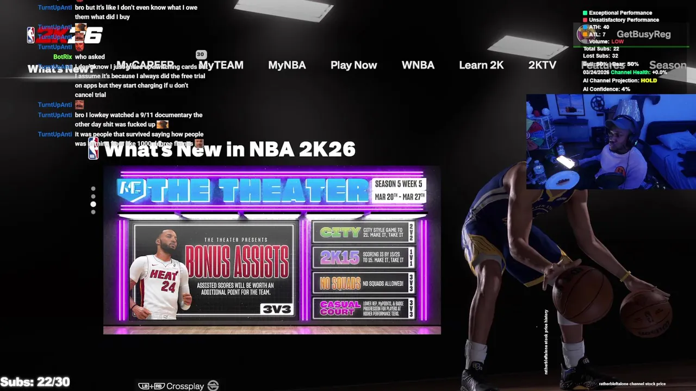Click the LB+RB controller glyph

(151, 386)
